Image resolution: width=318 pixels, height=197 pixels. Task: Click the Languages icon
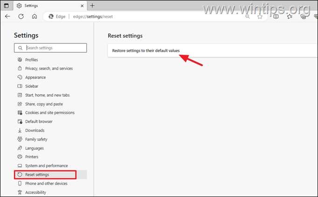click(20, 148)
